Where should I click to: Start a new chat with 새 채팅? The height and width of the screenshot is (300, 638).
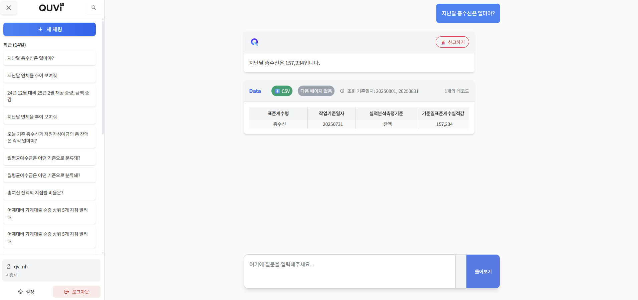coord(49,29)
